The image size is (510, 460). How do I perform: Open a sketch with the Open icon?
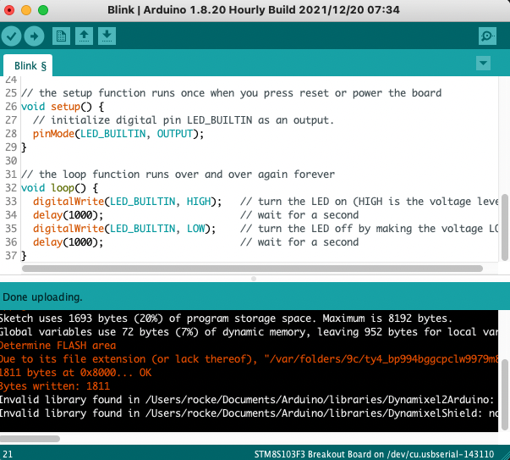[85, 36]
